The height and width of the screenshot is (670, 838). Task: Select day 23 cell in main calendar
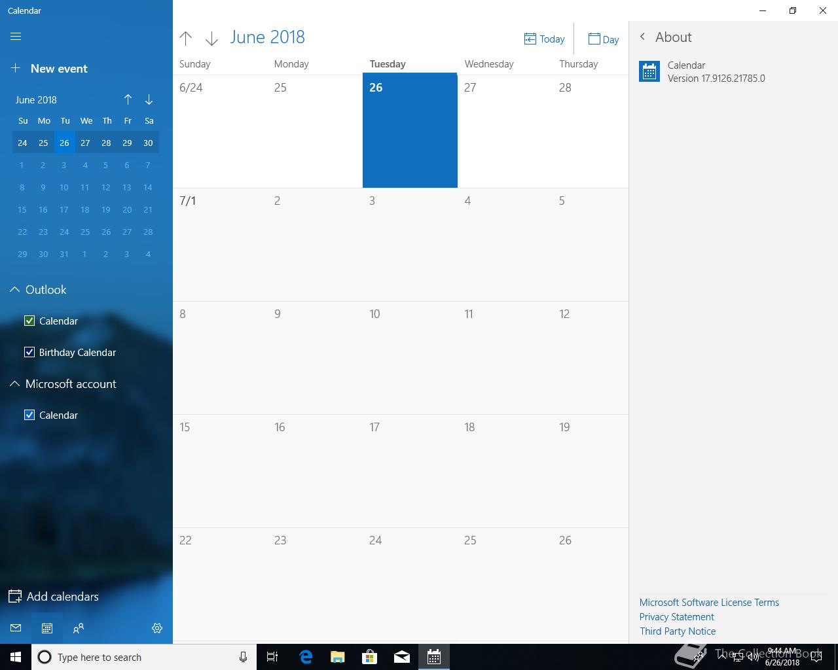click(315, 584)
